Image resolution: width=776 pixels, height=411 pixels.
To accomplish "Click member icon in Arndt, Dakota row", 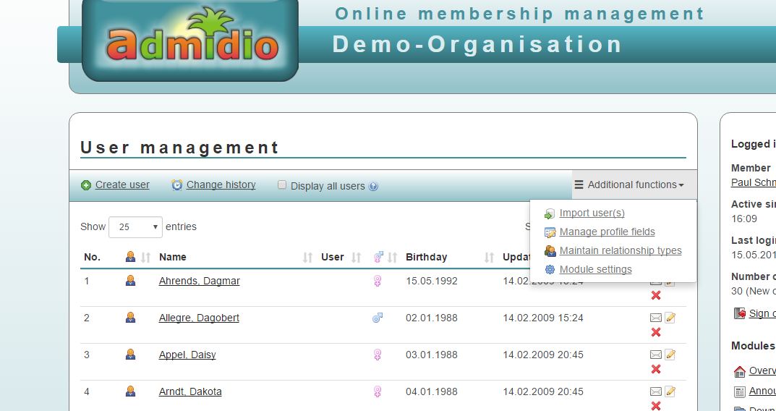I will [x=130, y=391].
